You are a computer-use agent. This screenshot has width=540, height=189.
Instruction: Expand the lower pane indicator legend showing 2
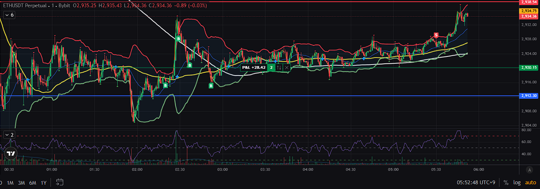9,135
